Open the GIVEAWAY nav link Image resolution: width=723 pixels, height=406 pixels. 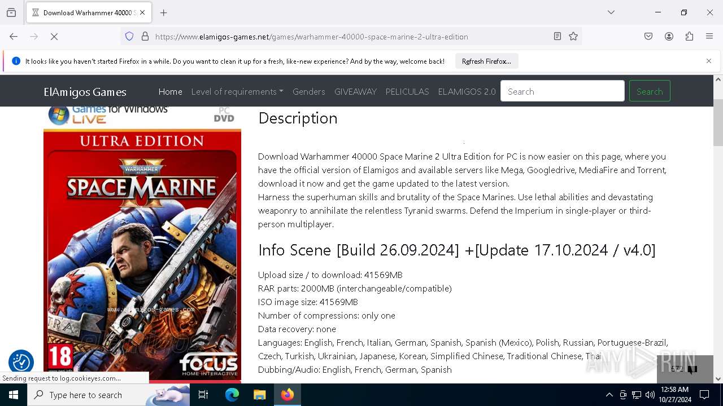click(355, 91)
